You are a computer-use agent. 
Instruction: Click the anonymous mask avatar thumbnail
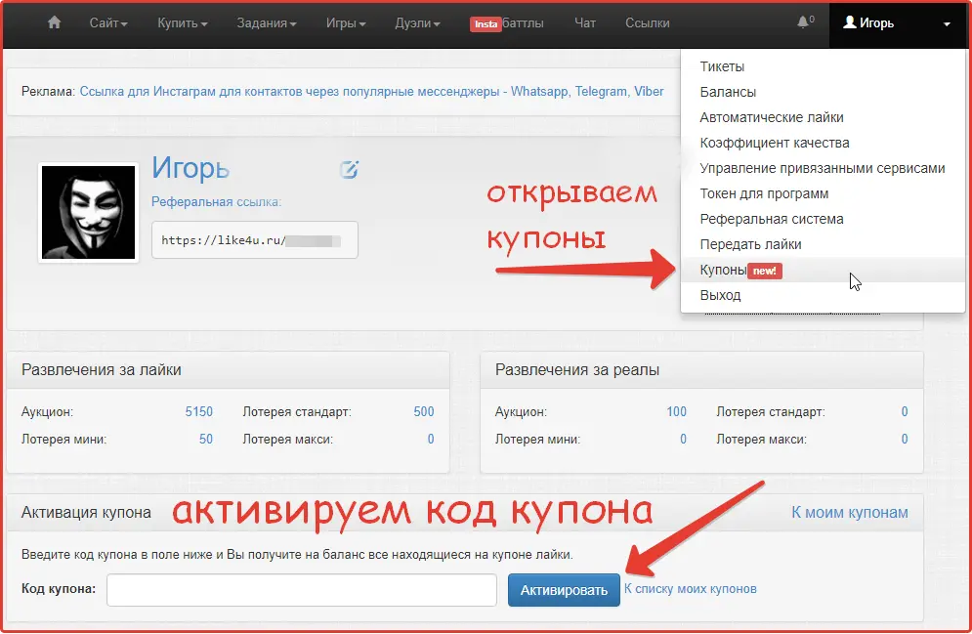[x=88, y=212]
